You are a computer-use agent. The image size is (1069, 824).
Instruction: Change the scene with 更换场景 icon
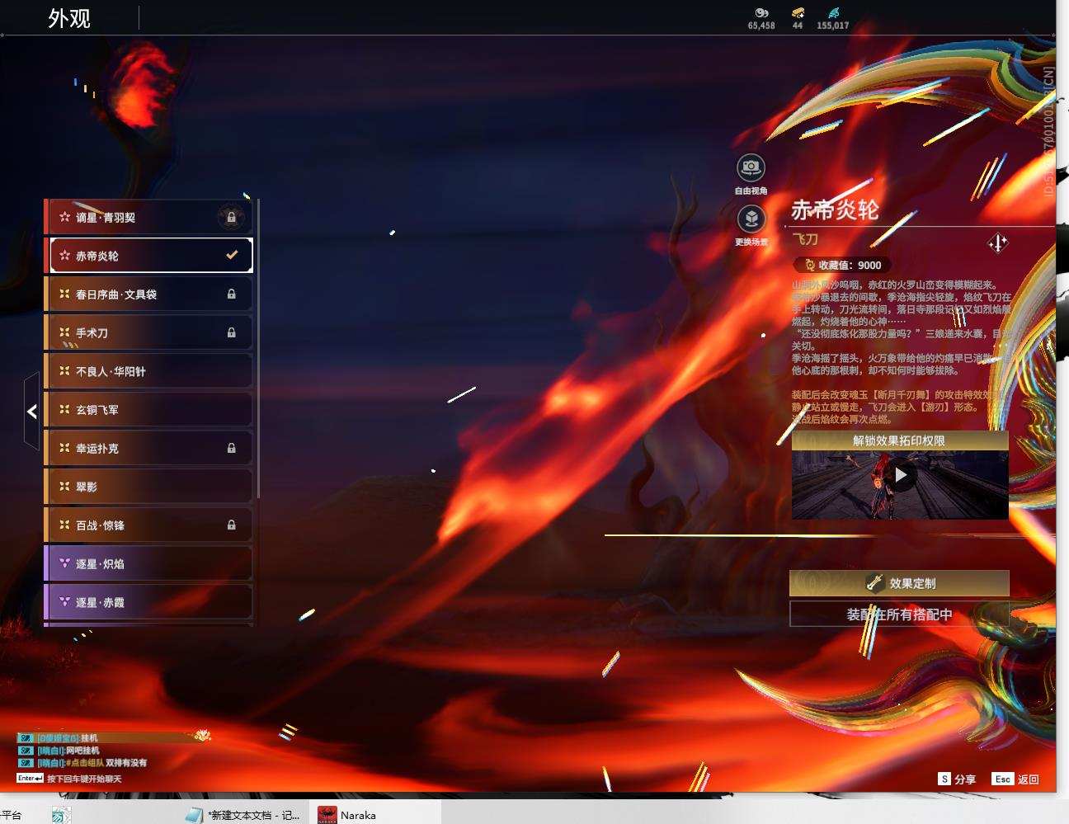pyautogui.click(x=751, y=219)
